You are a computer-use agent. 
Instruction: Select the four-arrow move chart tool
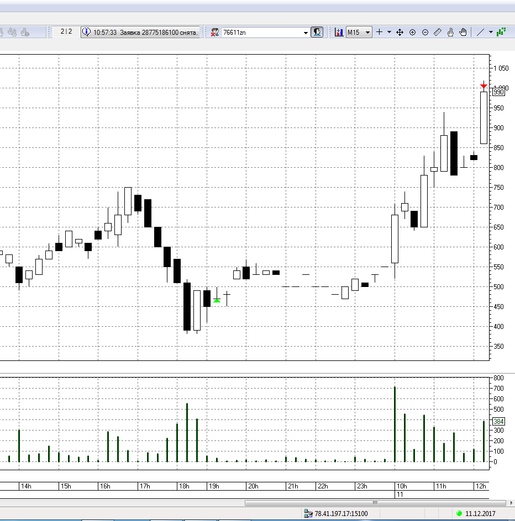400,32
